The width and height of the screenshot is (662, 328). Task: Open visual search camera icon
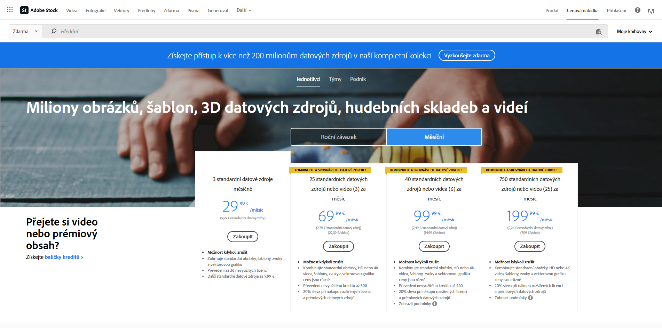(x=598, y=32)
